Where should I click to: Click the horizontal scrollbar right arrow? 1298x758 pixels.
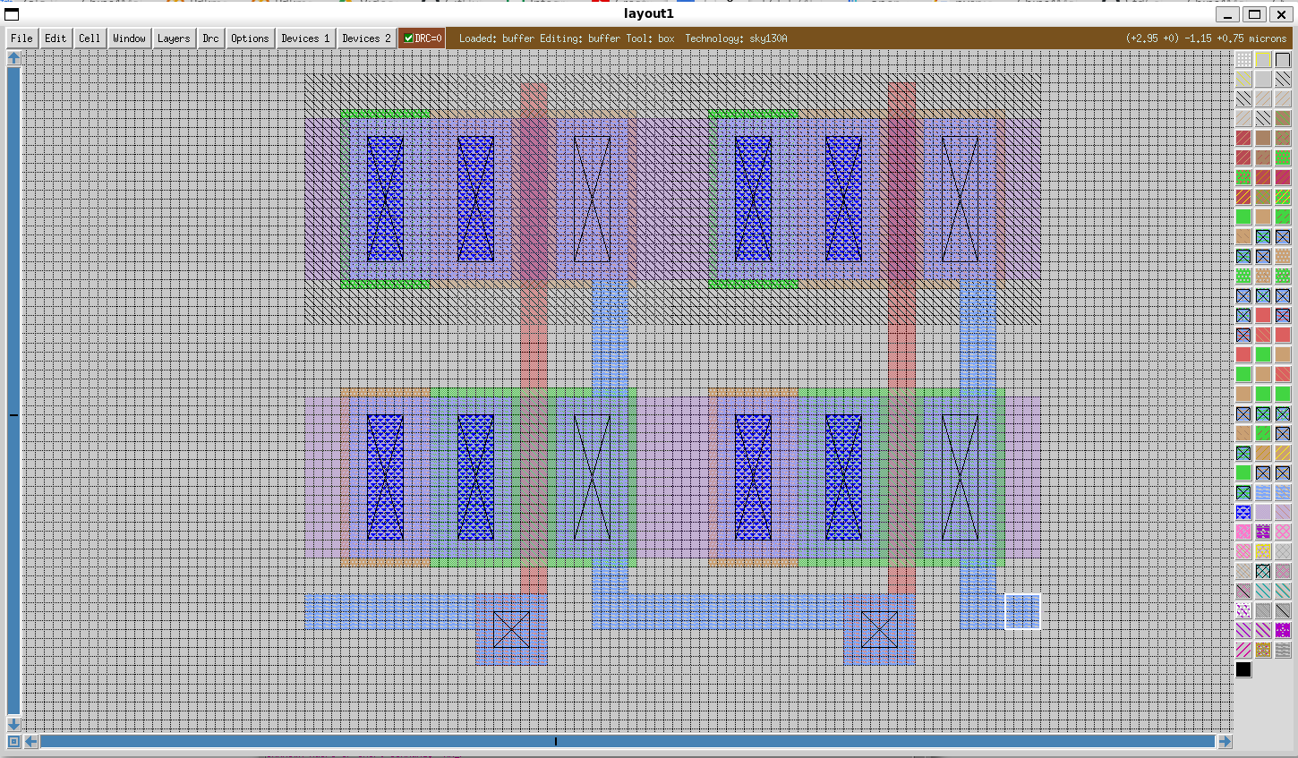[1225, 741]
